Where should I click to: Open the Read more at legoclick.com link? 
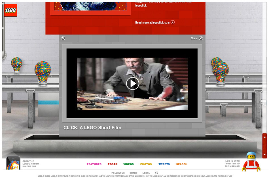152,22
